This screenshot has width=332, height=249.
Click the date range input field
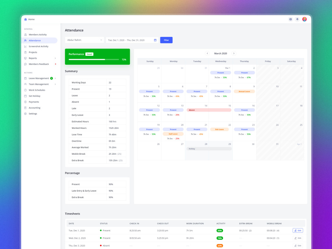point(132,40)
